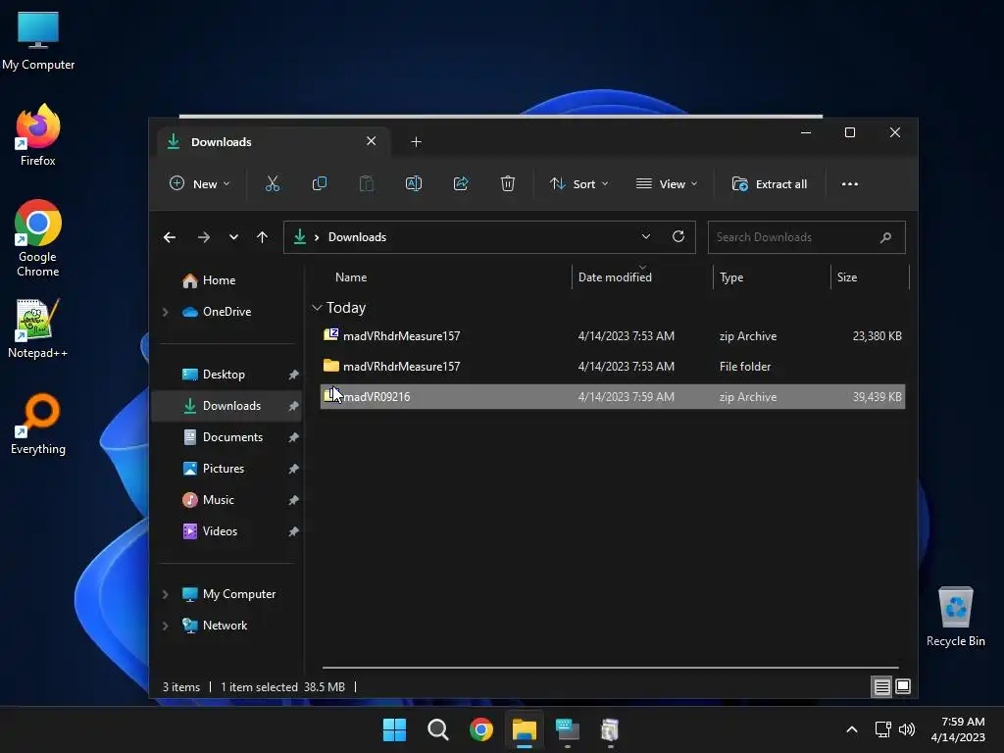Screen dimensions: 1004x753
Task: Select madVRhdrMeasure157 File folder
Action: pyautogui.click(x=612, y=367)
